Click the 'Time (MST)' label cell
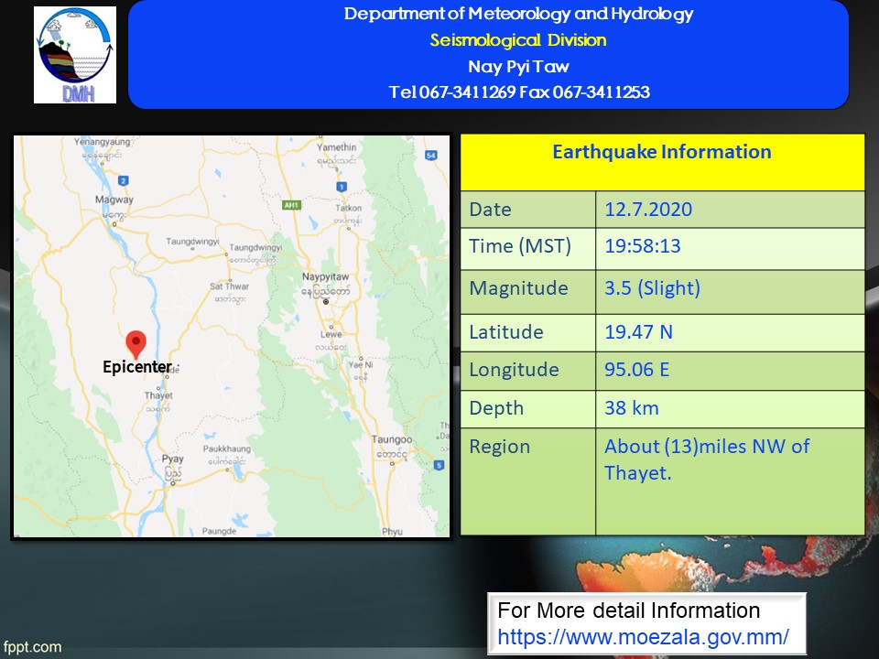The width and height of the screenshot is (879, 659). pos(528,249)
